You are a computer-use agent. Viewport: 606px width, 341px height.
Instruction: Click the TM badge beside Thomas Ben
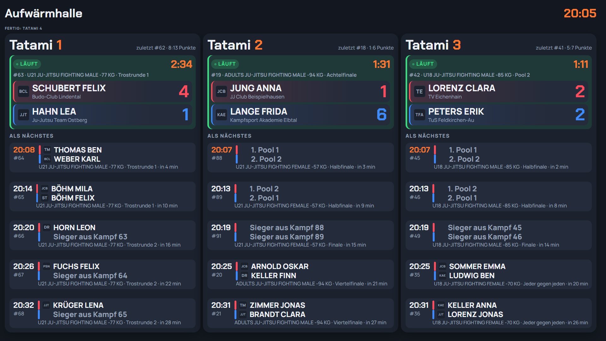[x=47, y=150]
